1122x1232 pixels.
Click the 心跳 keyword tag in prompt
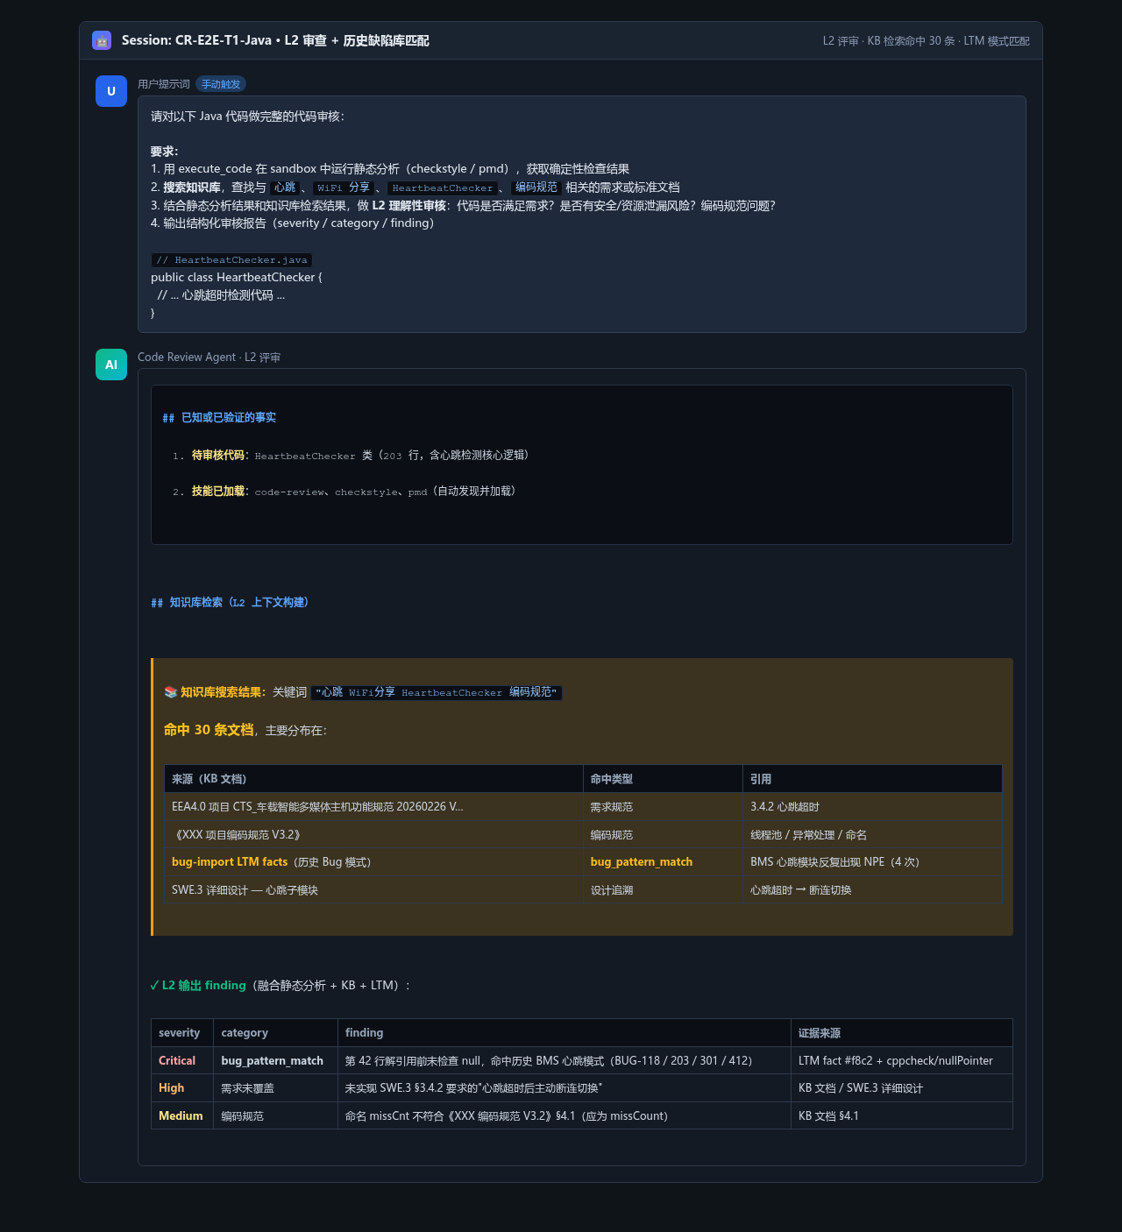(285, 188)
